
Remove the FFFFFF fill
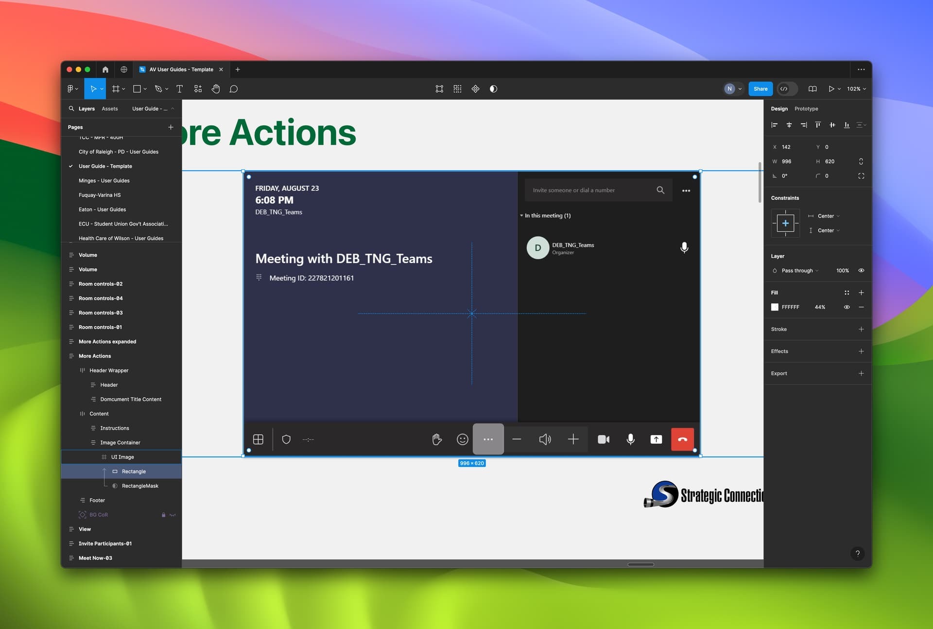[861, 307]
